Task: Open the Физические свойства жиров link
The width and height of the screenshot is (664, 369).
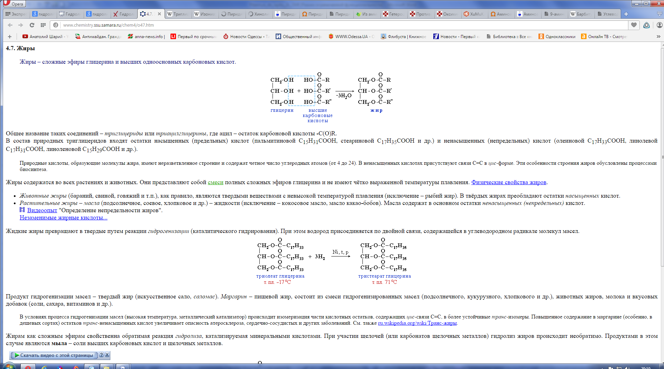Action: pos(508,182)
